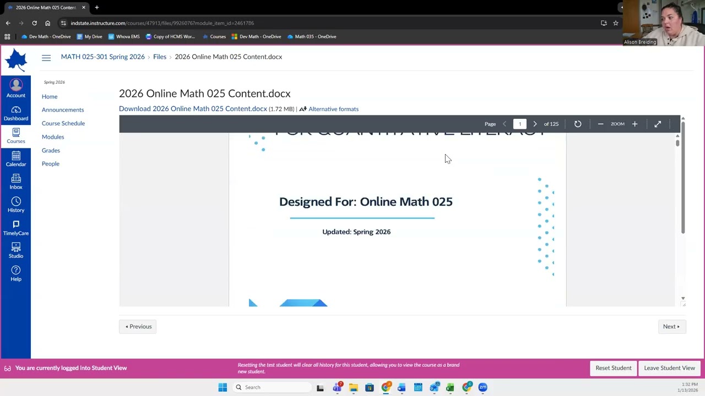Reset the test student
This screenshot has width=705, height=396.
pos(613,368)
